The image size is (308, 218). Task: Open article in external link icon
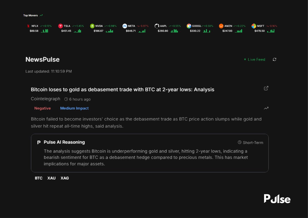click(266, 88)
